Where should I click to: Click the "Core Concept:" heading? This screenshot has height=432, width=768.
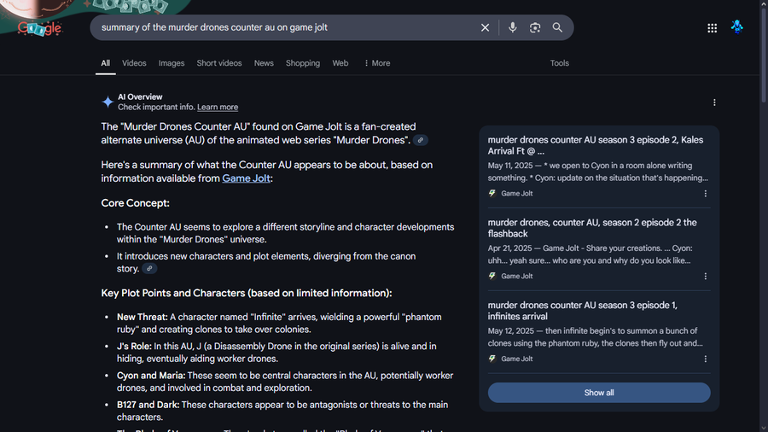[135, 203]
